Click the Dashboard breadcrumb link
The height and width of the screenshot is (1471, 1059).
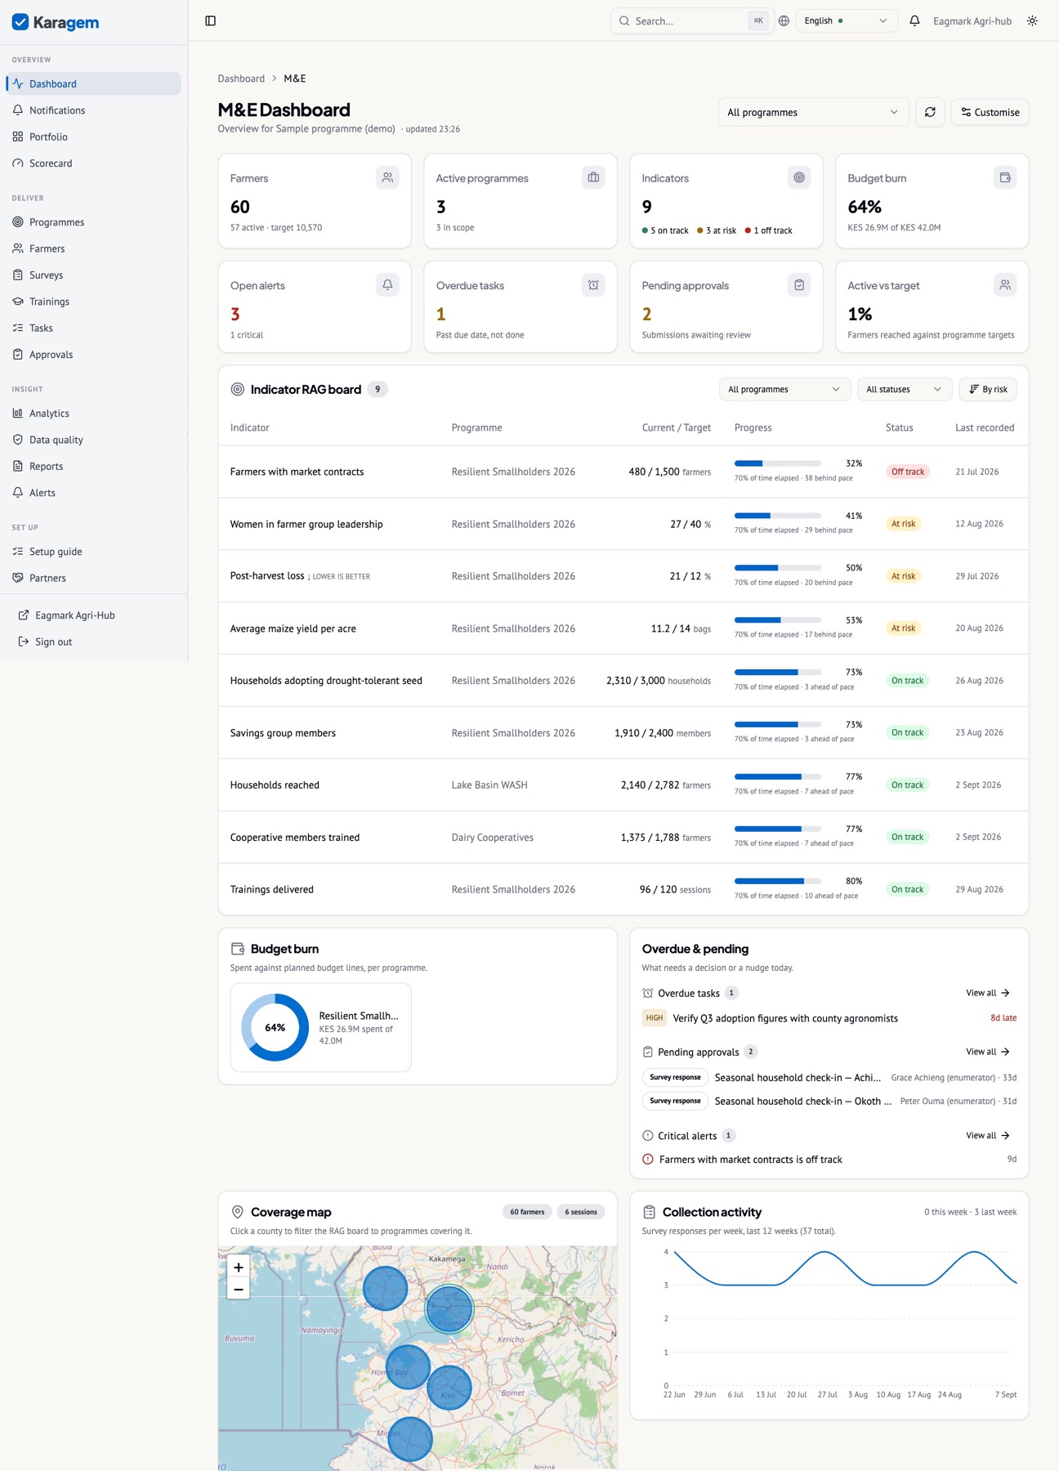click(x=241, y=78)
